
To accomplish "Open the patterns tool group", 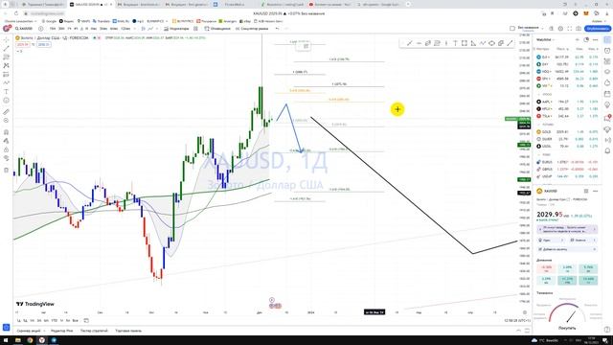I will (x=7, y=66).
